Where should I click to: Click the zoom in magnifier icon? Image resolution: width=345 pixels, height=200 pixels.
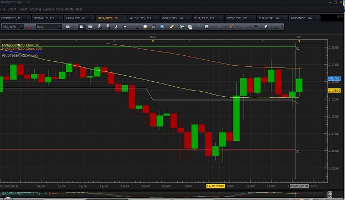click(100, 27)
